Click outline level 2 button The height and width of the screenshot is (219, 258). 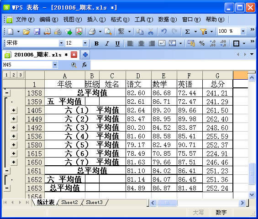[x=14, y=75]
